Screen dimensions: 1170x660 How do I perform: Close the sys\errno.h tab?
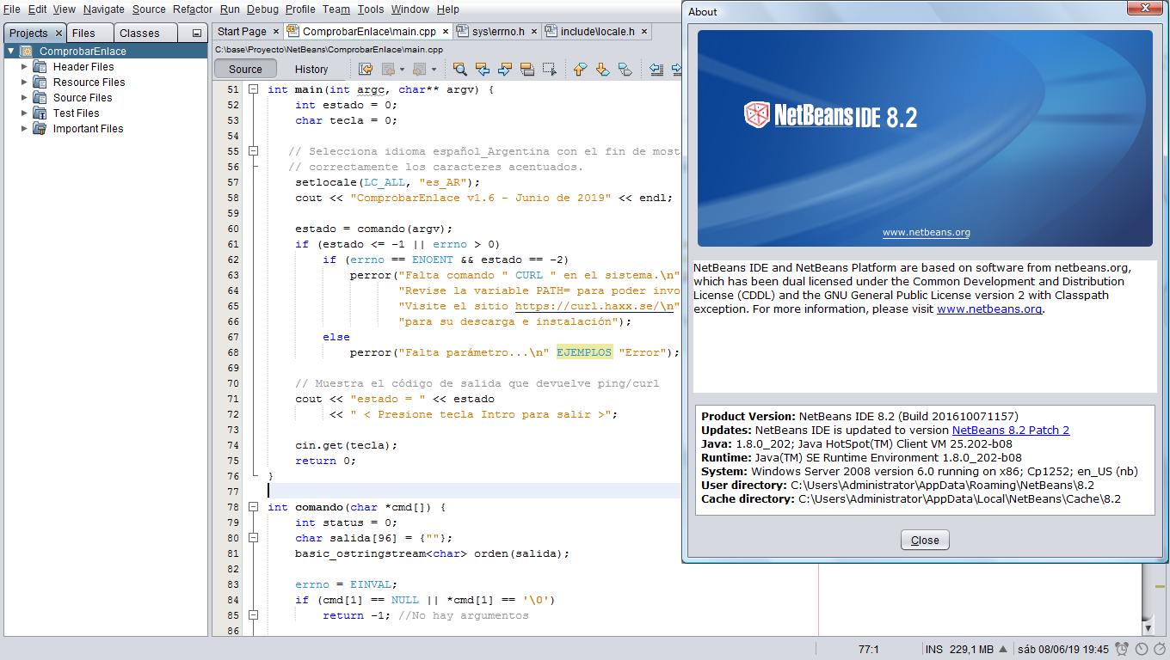pyautogui.click(x=534, y=31)
